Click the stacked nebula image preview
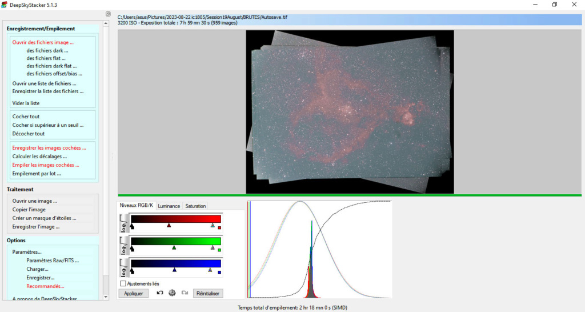The height and width of the screenshot is (312, 585). [x=350, y=112]
